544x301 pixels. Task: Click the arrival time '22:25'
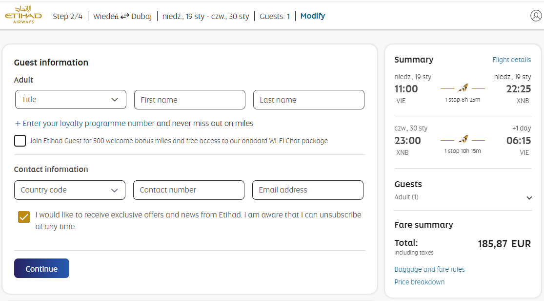519,89
